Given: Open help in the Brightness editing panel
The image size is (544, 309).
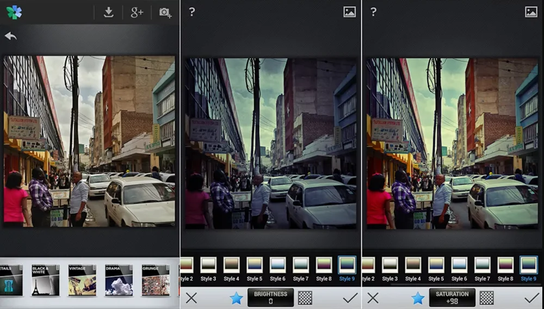Looking at the screenshot, I should pos(191,12).
